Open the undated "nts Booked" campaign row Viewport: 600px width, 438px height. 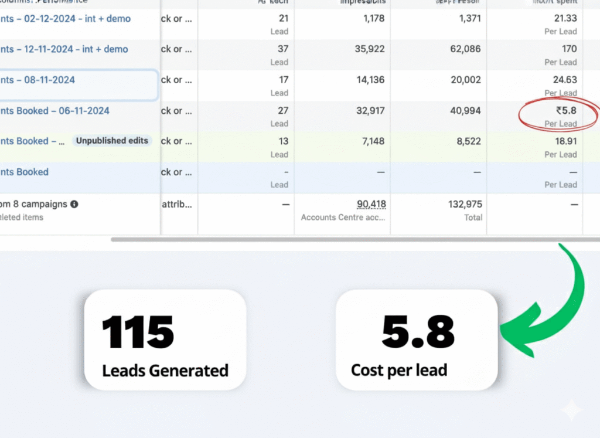coord(24,172)
